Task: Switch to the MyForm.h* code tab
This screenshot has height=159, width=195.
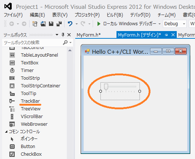Action: (x=89, y=35)
